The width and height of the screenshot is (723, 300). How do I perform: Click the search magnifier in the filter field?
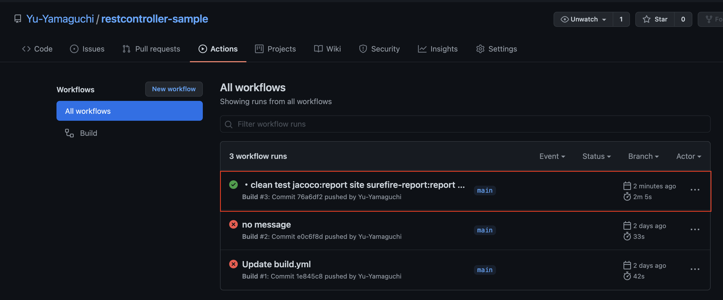click(228, 124)
